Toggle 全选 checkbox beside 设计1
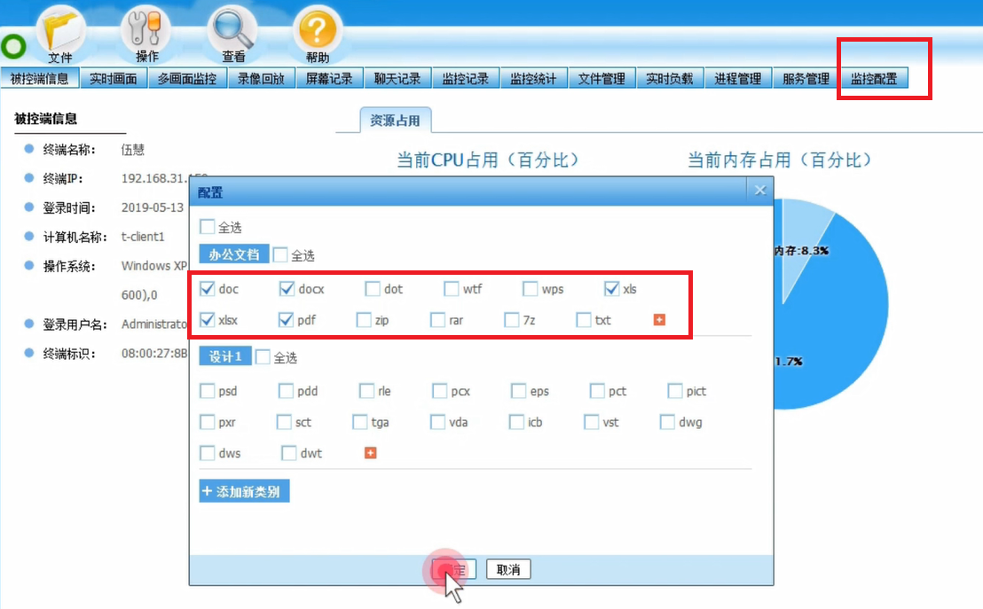983x609 pixels. 263,357
